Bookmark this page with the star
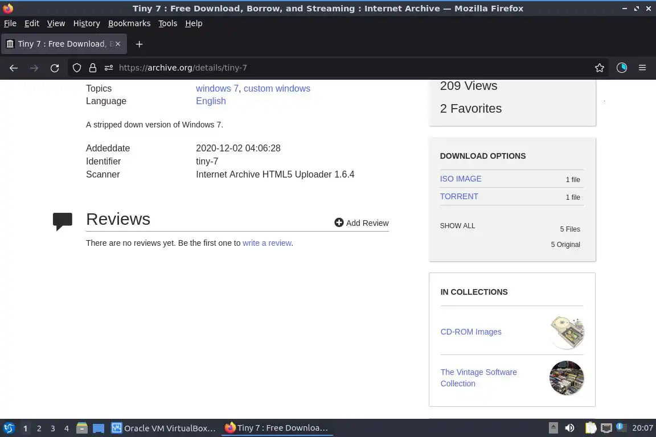Screen dimensions: 656x437 pos(599,68)
